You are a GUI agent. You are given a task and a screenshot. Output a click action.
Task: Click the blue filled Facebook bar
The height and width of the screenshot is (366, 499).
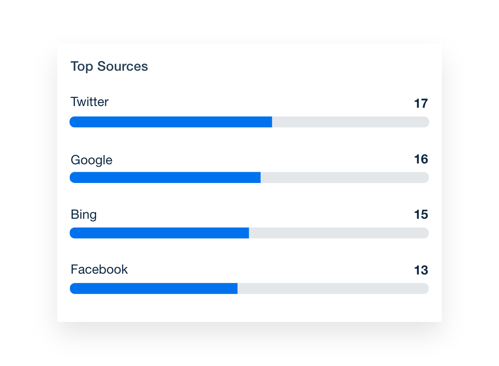153,289
